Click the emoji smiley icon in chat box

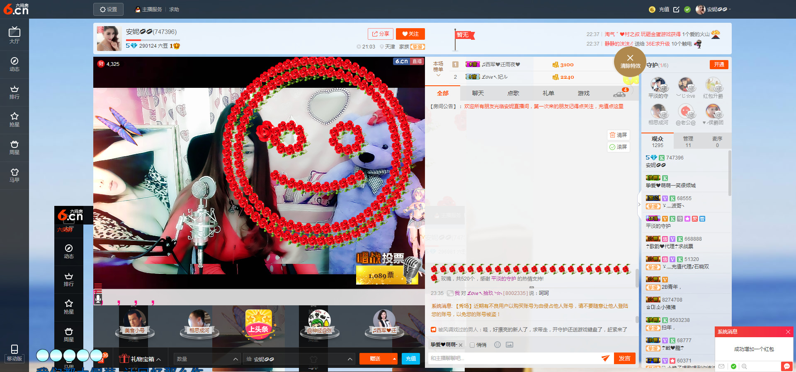tap(498, 345)
